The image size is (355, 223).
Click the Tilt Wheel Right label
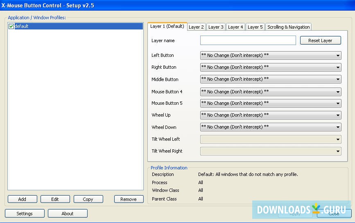pyautogui.click(x=167, y=151)
